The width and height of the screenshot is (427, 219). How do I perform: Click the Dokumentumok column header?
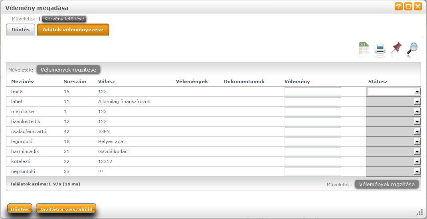pos(244,82)
